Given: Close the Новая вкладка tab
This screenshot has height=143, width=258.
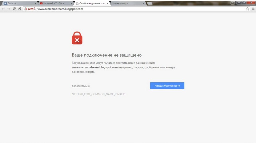Looking at the screenshot, I should pyautogui.click(x=143, y=3).
